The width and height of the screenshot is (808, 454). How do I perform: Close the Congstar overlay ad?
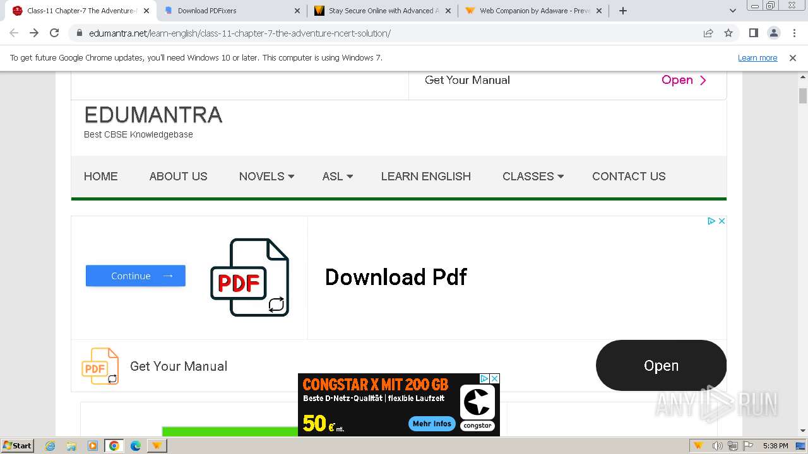click(x=495, y=378)
